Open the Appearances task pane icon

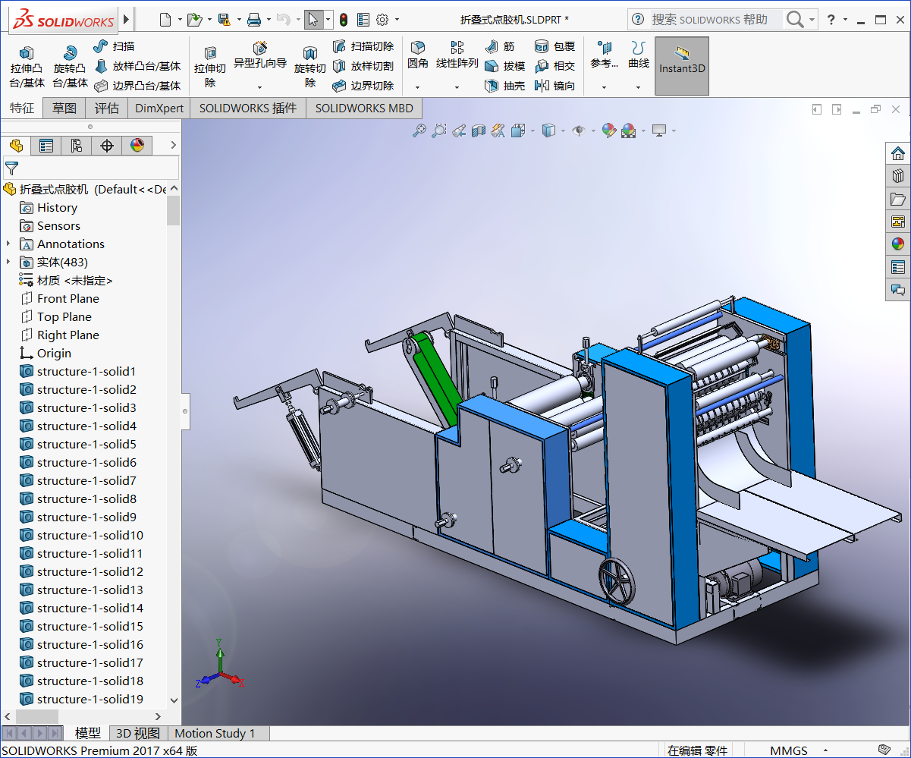(x=898, y=244)
